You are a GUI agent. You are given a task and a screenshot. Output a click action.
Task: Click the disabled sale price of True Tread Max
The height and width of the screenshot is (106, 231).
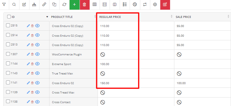click(x=179, y=74)
